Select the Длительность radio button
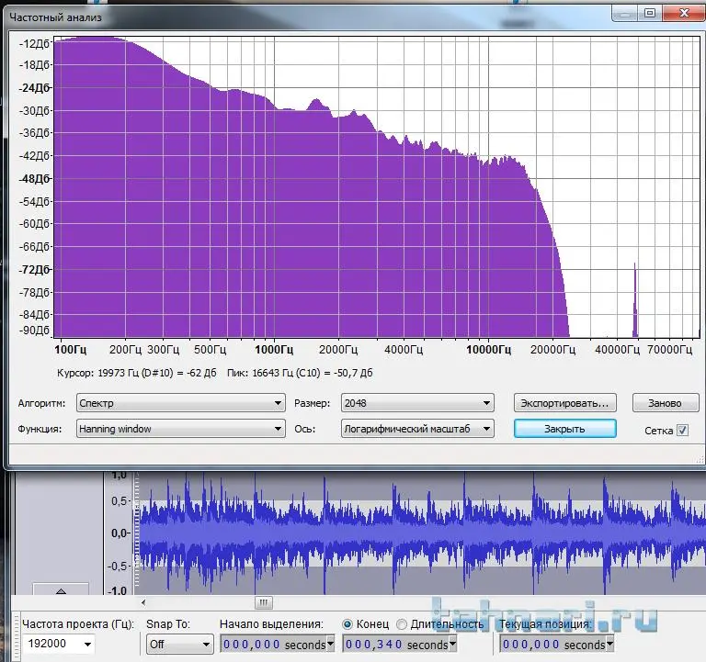Image resolution: width=706 pixels, height=662 pixels. pyautogui.click(x=402, y=624)
